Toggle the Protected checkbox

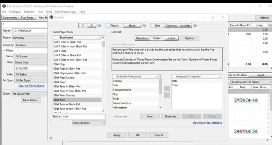point(113,116)
